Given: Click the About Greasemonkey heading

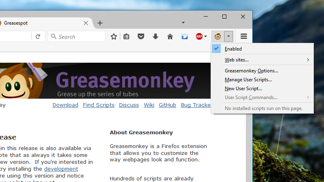Looking at the screenshot, I should pos(141,133).
